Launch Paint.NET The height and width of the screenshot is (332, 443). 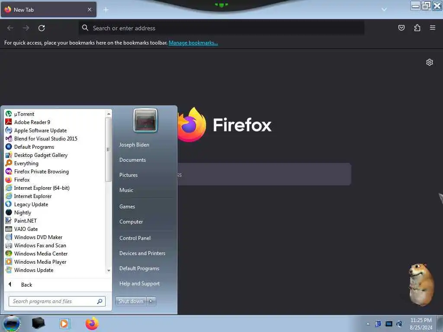[55, 220]
